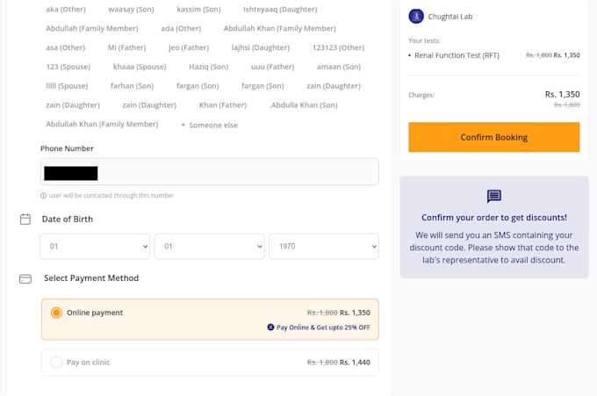The height and width of the screenshot is (396, 597).
Task: Select the Pay on clinic radio button
Action: 56,362
